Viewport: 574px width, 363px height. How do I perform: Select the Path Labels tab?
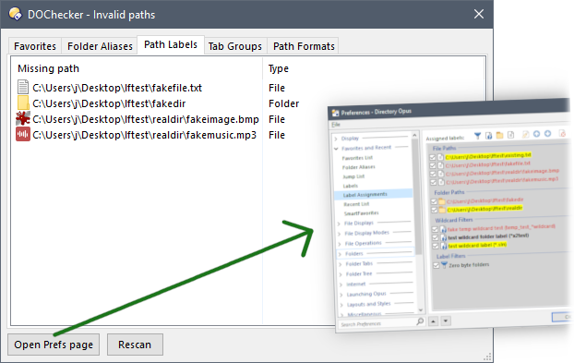[171, 44]
